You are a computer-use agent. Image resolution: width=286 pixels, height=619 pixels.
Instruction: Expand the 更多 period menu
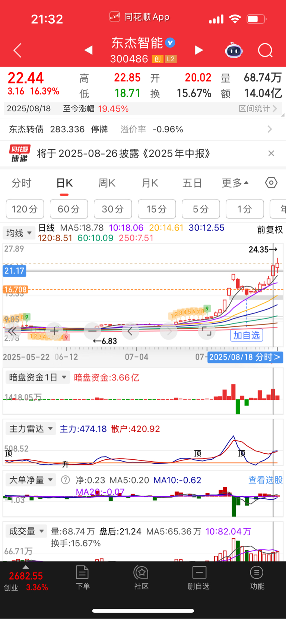coord(235,183)
